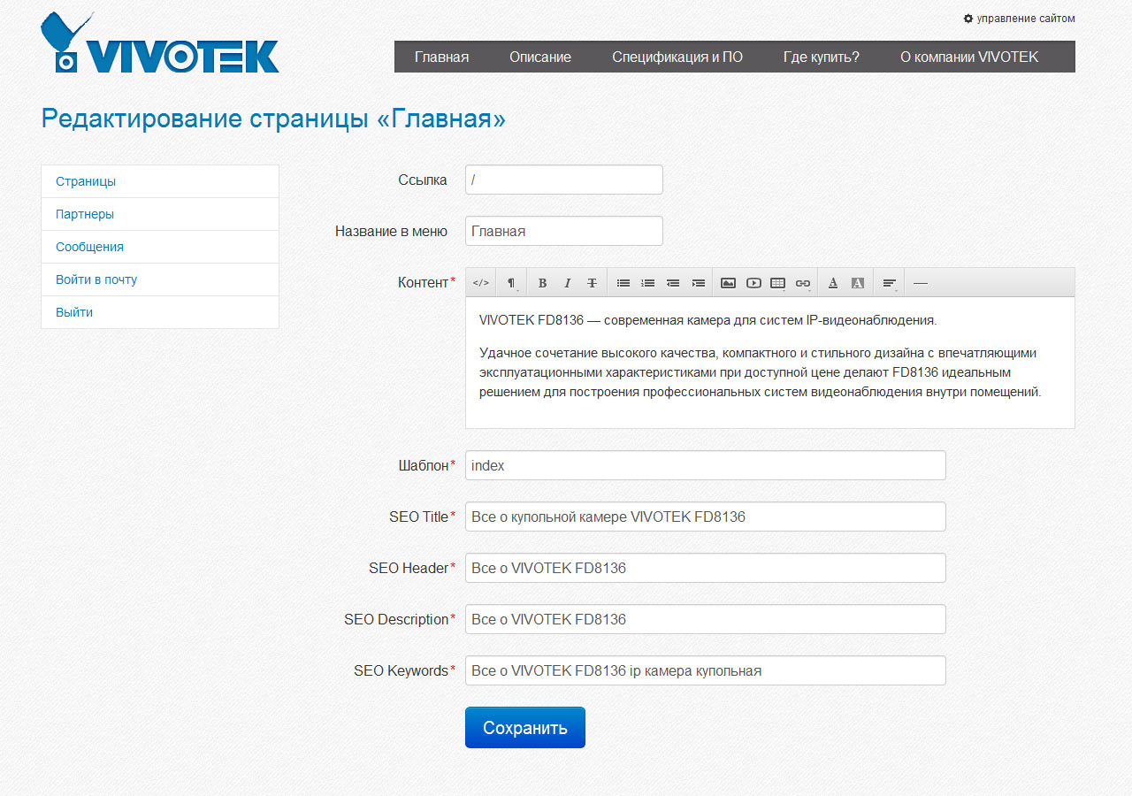Open text alignment dropdown
Image resolution: width=1132 pixels, height=796 pixels.
pyautogui.click(x=890, y=283)
